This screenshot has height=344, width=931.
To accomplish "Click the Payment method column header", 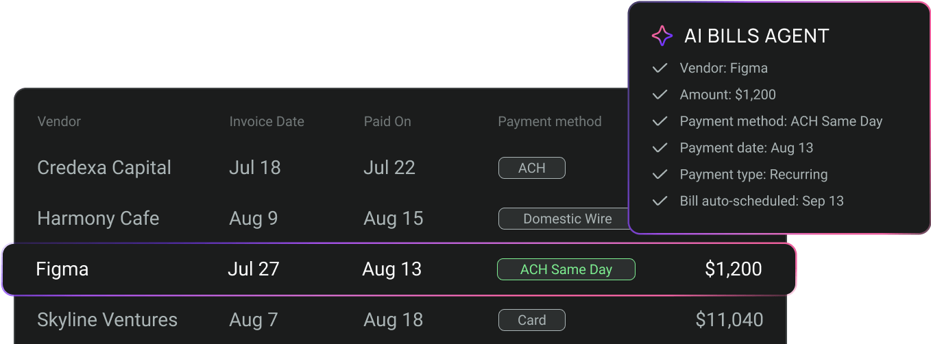I will click(x=550, y=121).
